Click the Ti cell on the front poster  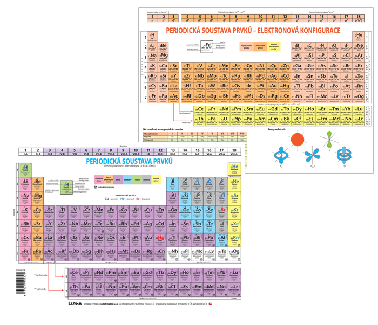pos(62,212)
